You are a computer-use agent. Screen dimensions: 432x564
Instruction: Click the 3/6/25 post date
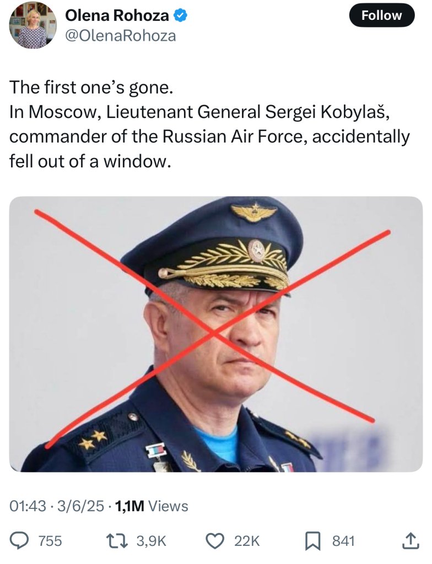coord(80,506)
